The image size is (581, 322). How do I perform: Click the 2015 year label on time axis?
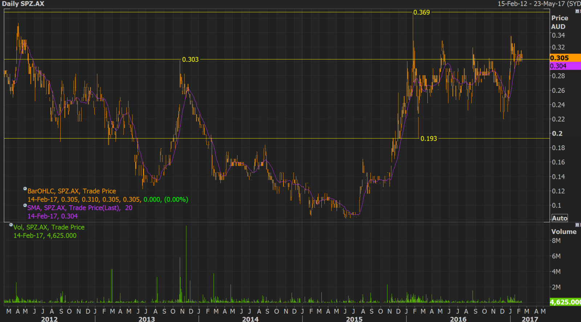(354, 319)
